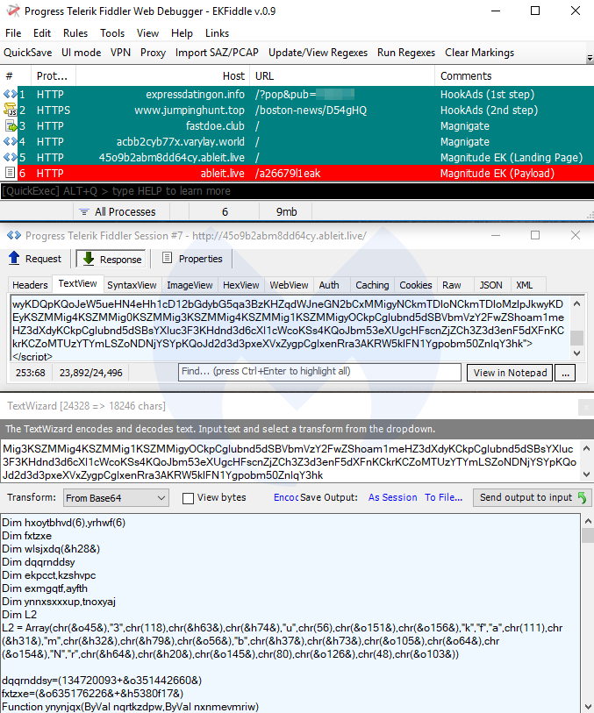This screenshot has height=713, width=594.
Task: Click session 3 green arrow icon
Action: 11,126
